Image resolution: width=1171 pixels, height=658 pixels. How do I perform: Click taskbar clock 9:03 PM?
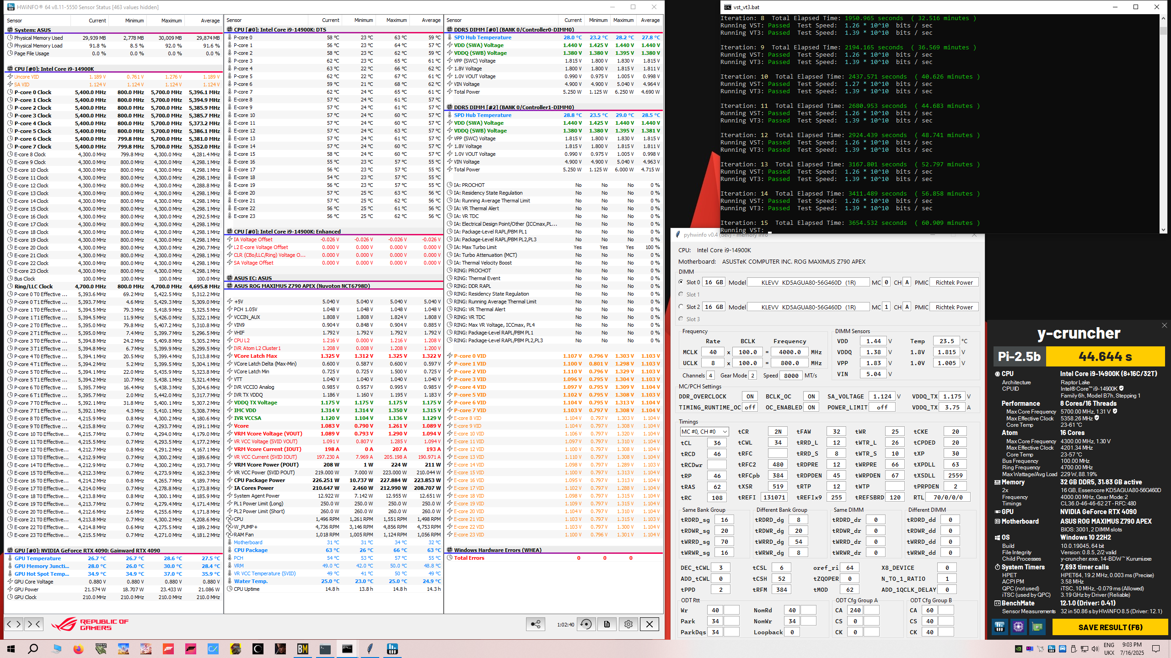pos(1132,649)
